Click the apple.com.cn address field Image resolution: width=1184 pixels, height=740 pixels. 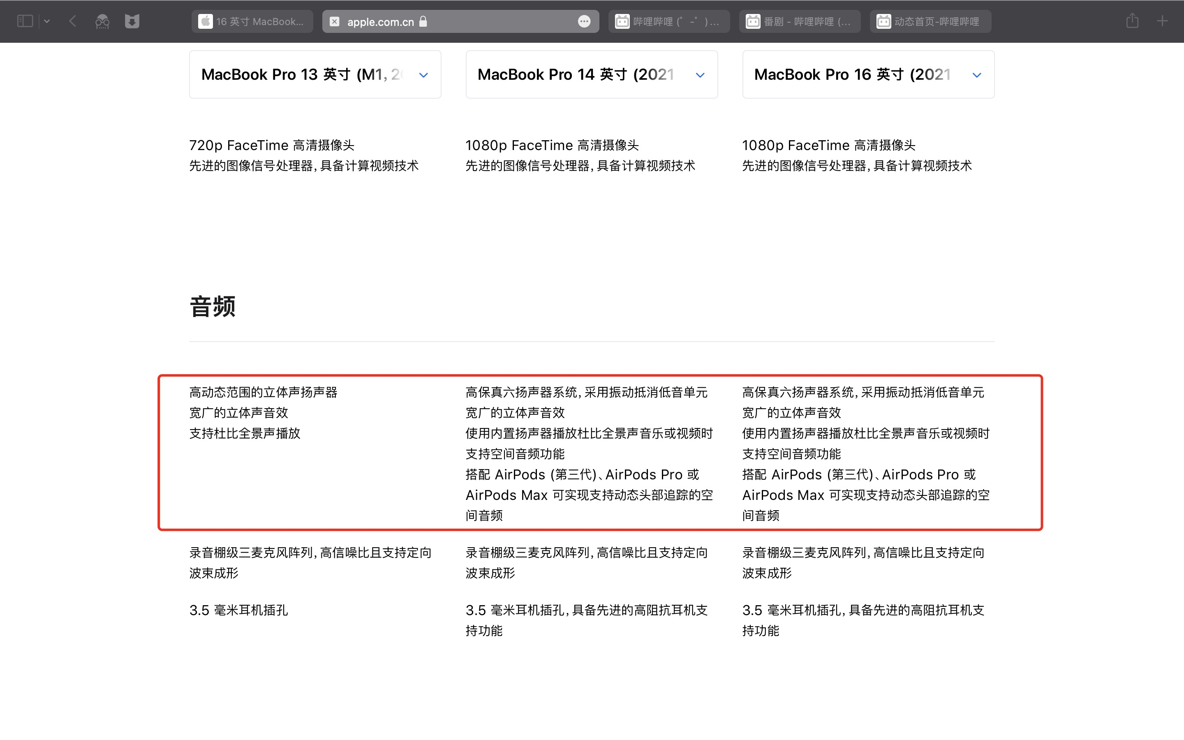(x=380, y=21)
